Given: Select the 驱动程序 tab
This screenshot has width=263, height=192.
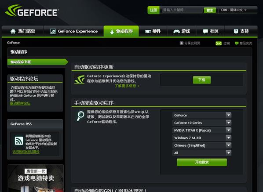Looking at the screenshot, I should (x=121, y=31).
